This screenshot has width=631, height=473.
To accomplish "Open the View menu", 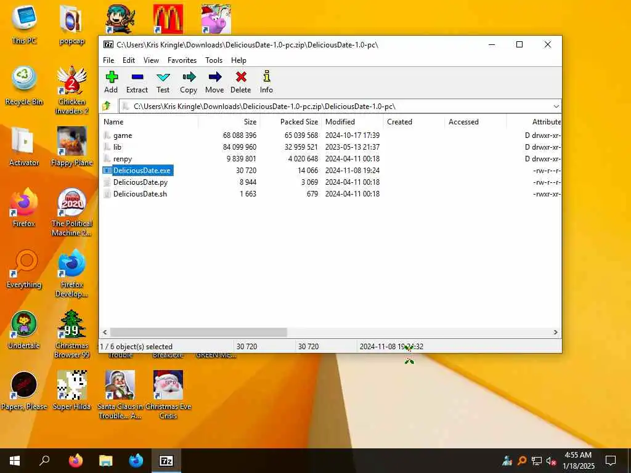I will (151, 60).
